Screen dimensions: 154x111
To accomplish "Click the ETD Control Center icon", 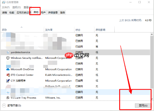I will (x=8, y=75).
